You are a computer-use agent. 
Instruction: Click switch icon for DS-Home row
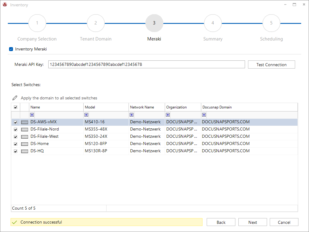25,144
